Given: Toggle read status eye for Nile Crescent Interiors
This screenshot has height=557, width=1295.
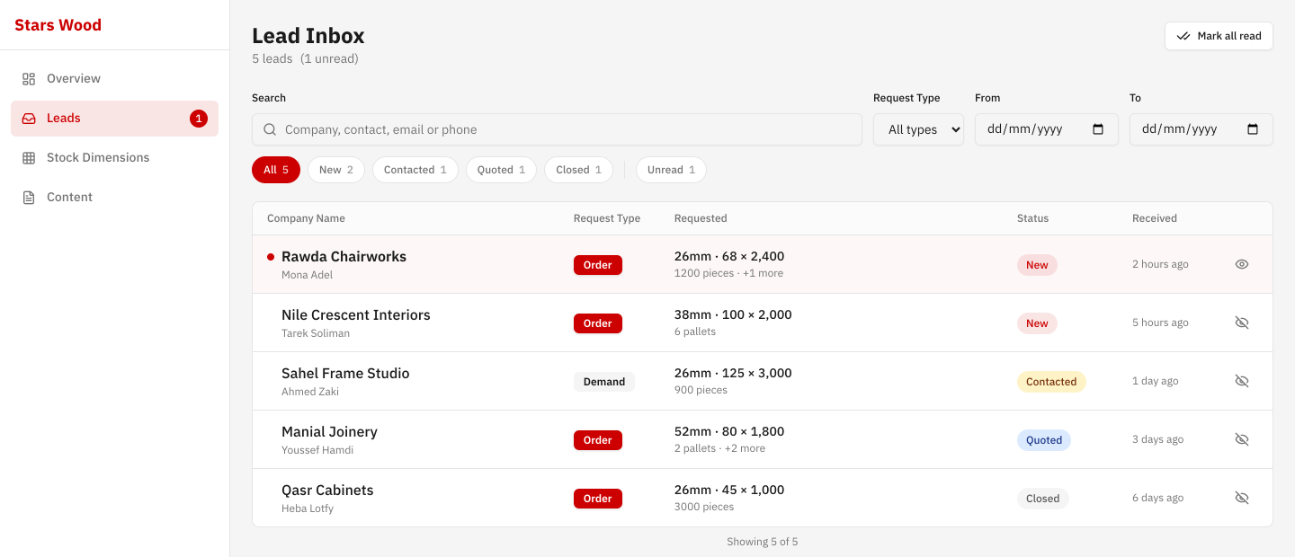Looking at the screenshot, I should (1242, 323).
